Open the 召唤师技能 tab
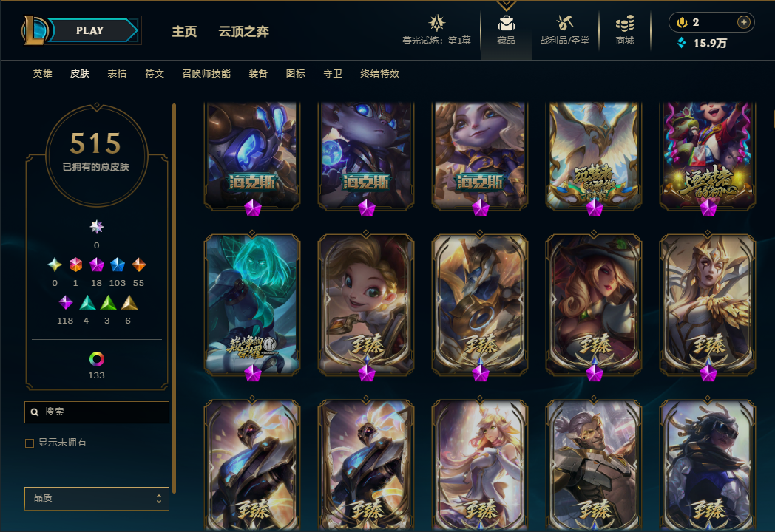The image size is (775, 532). point(206,74)
